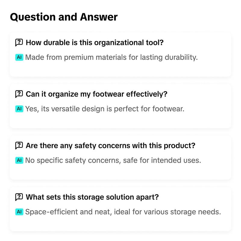241x241 pixels.
Task: Click question icon beside footwear question
Action: click(x=19, y=94)
